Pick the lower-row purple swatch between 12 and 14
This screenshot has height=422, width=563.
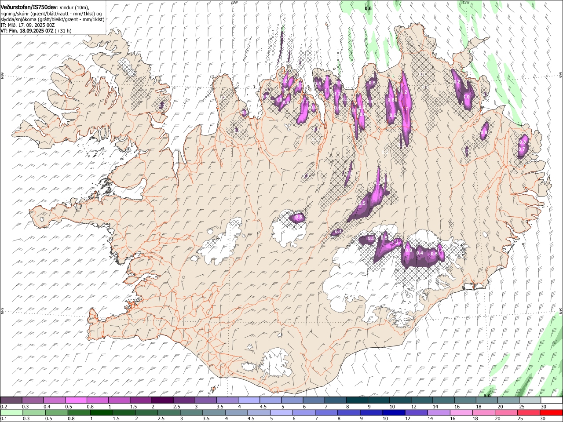click(416, 413)
